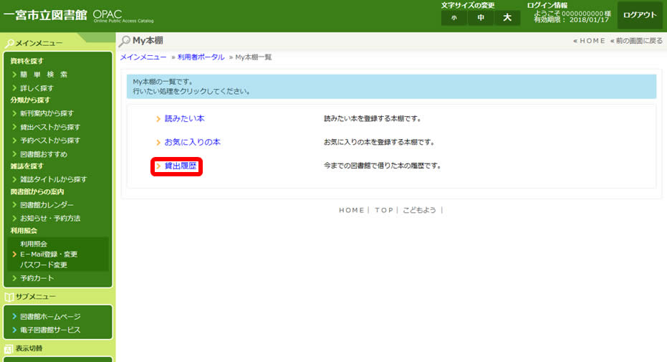Set font size to small (小)

point(454,17)
